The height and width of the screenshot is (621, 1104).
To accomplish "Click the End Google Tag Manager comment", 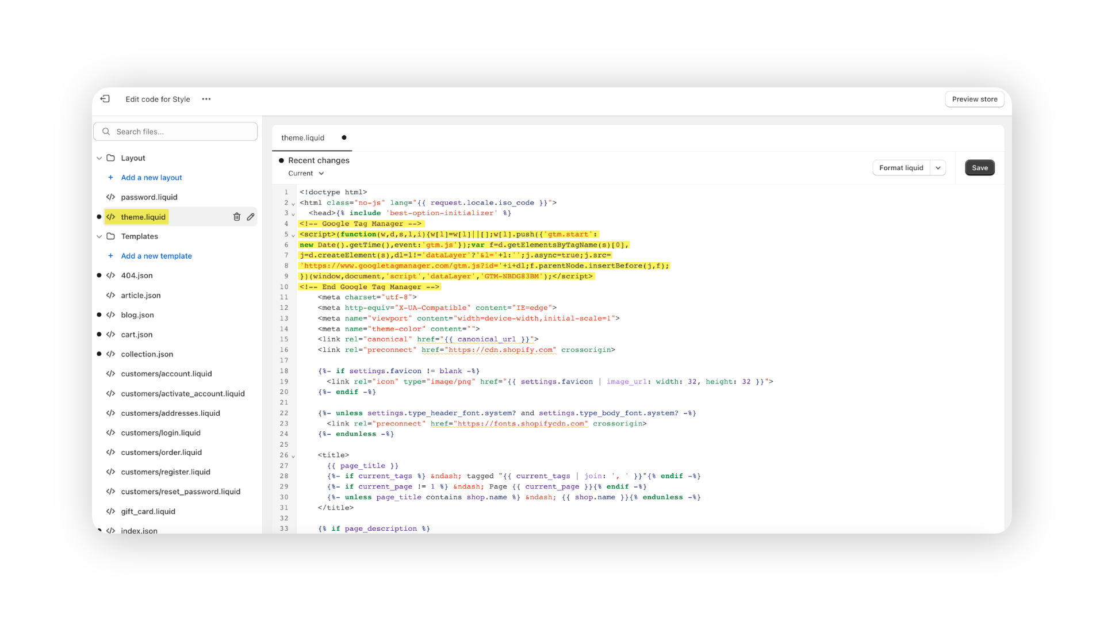I will (x=369, y=287).
